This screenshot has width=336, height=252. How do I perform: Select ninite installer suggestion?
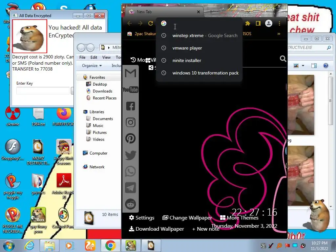(x=199, y=60)
